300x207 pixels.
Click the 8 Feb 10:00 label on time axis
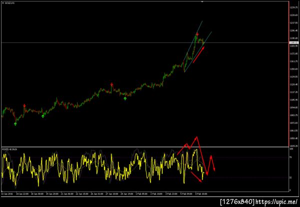(x=201, y=194)
